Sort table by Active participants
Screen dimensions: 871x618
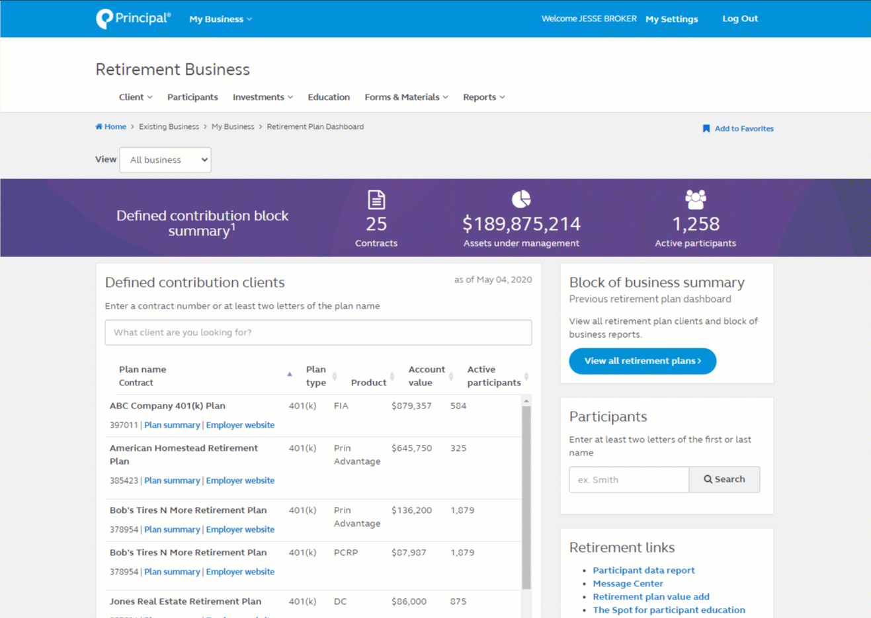(526, 376)
